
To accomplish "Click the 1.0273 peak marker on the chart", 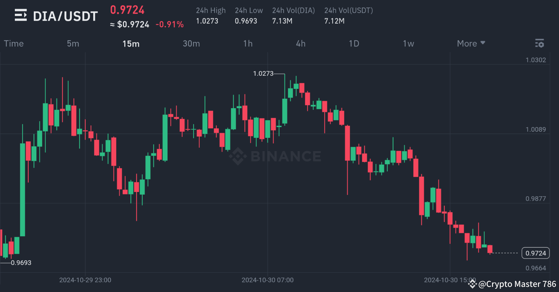I will (x=263, y=73).
